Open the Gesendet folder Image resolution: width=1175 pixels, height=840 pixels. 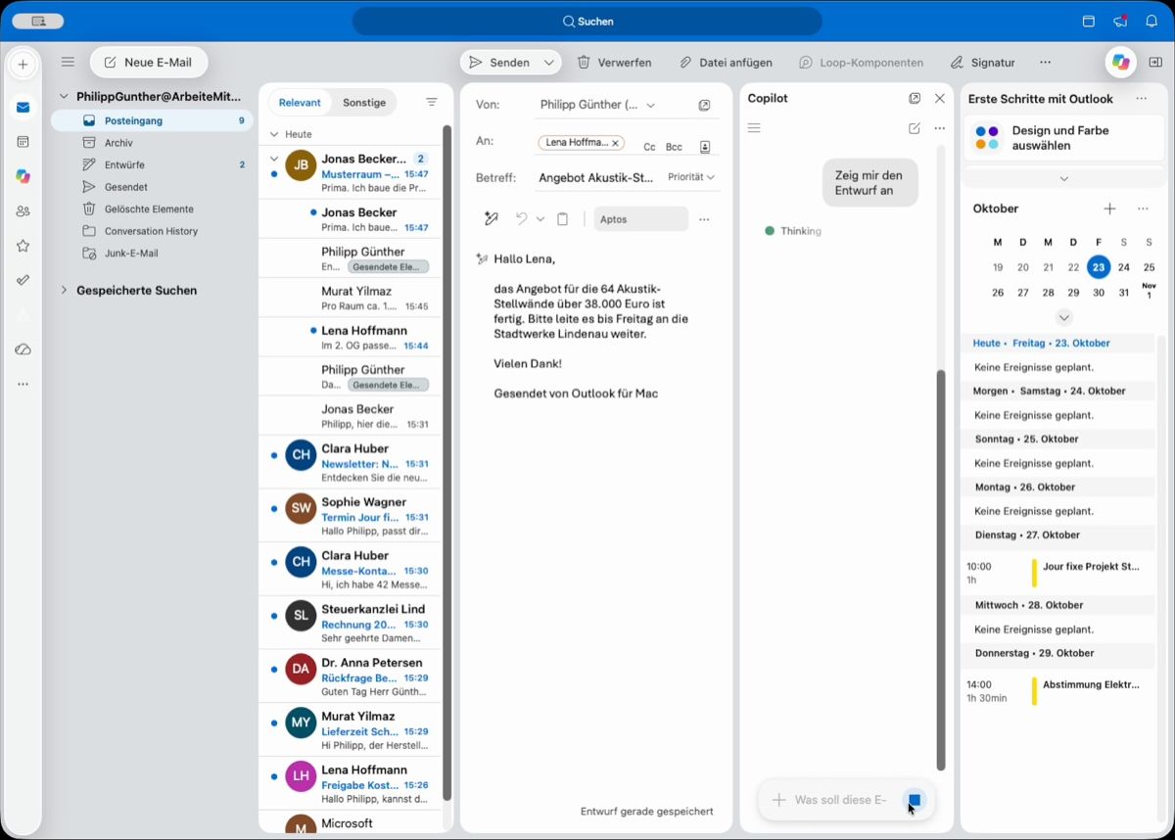point(152,187)
